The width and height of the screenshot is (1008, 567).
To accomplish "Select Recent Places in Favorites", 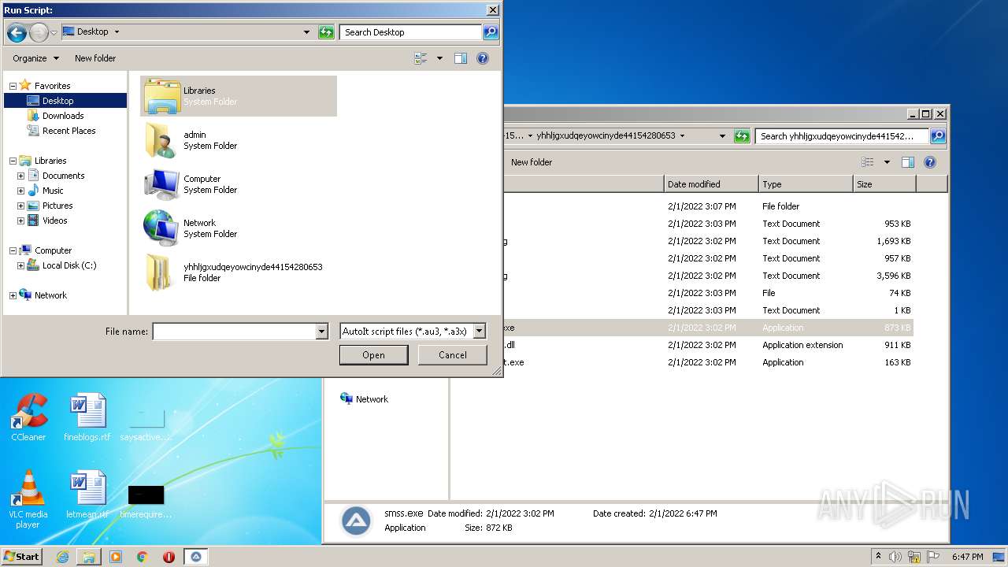I will coord(69,131).
